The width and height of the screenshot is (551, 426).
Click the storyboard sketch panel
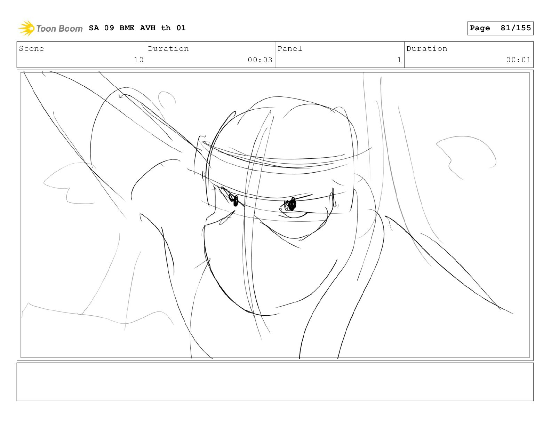[x=275, y=215]
